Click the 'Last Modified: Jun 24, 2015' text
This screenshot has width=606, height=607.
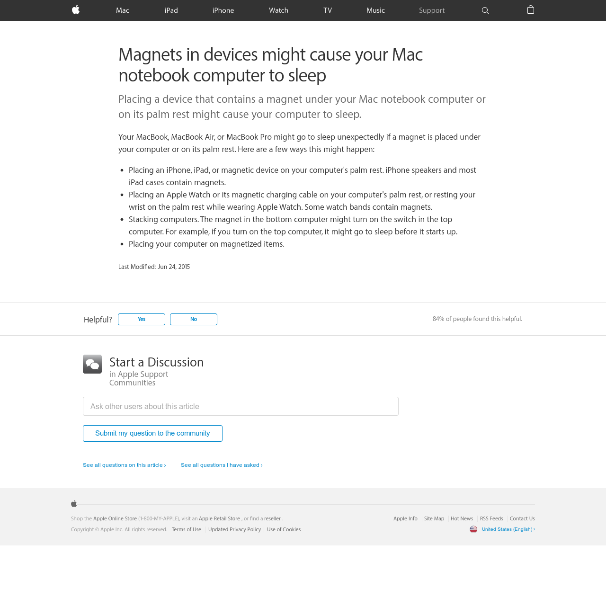pos(154,267)
